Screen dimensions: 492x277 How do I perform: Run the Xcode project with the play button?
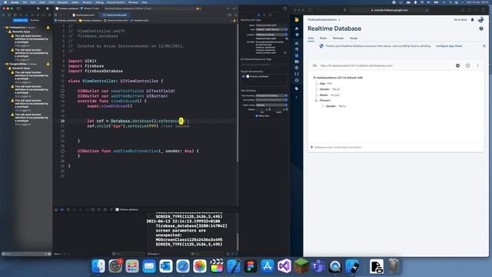click(38, 8)
